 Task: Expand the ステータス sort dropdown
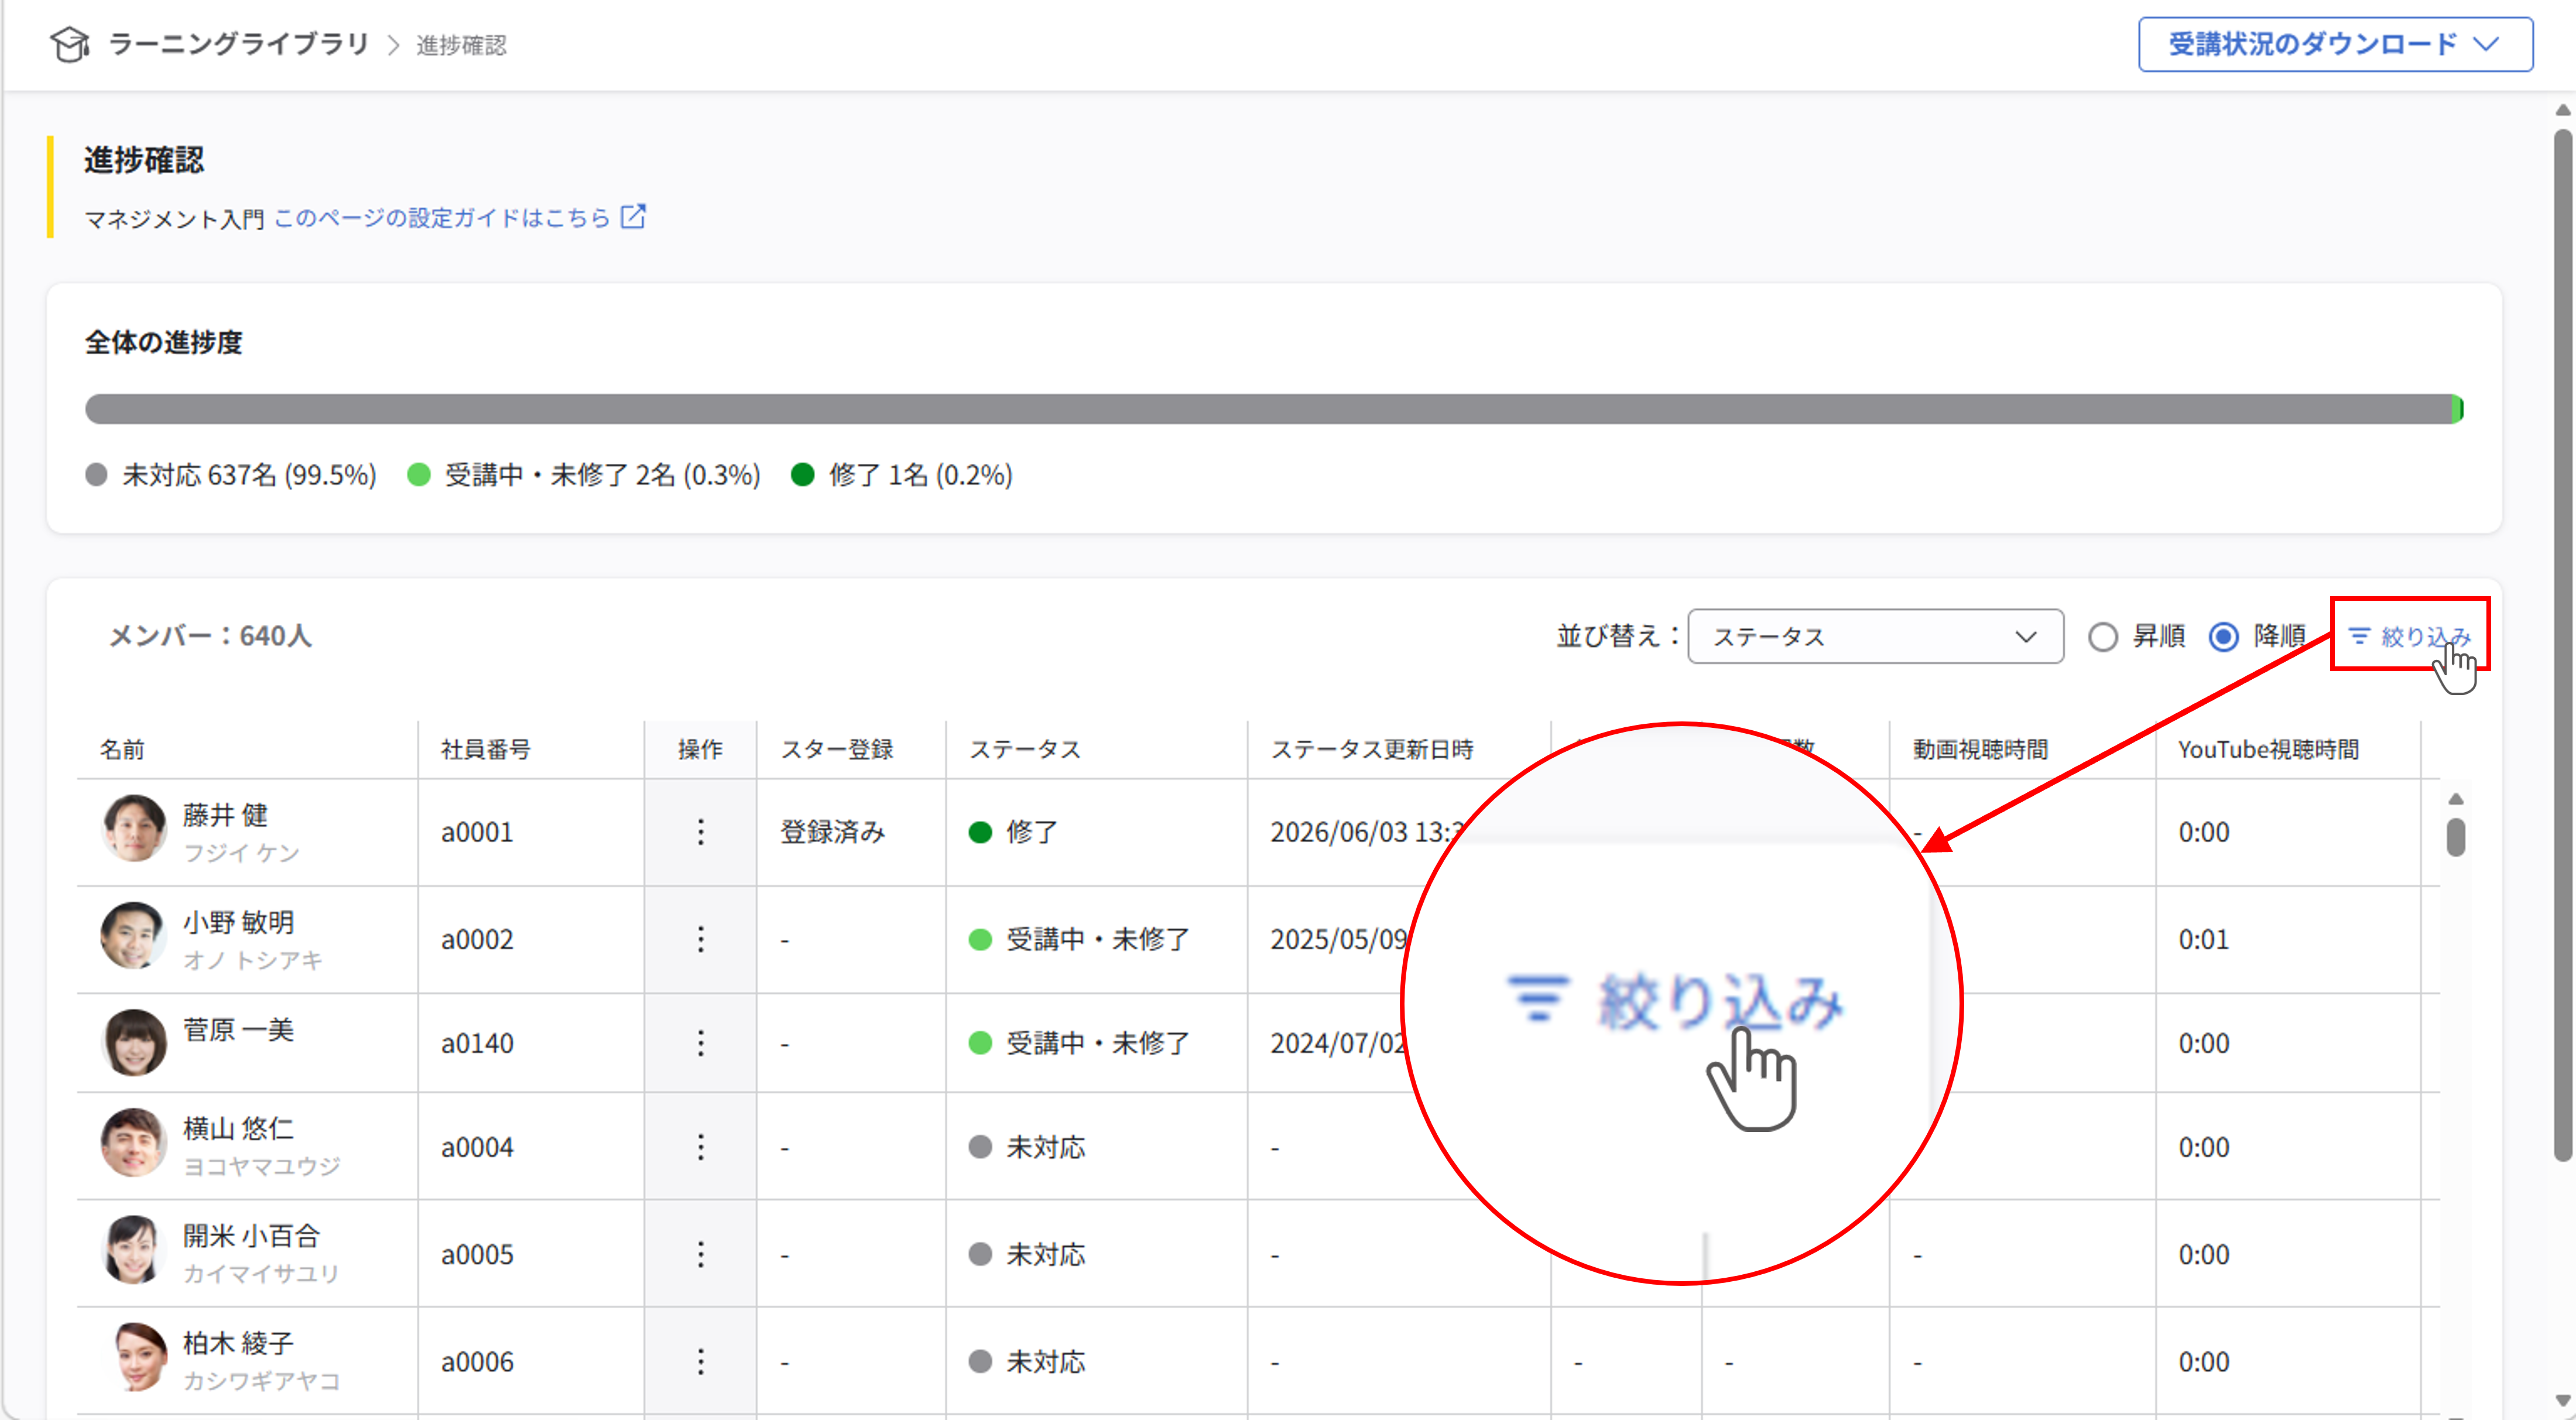point(1875,636)
